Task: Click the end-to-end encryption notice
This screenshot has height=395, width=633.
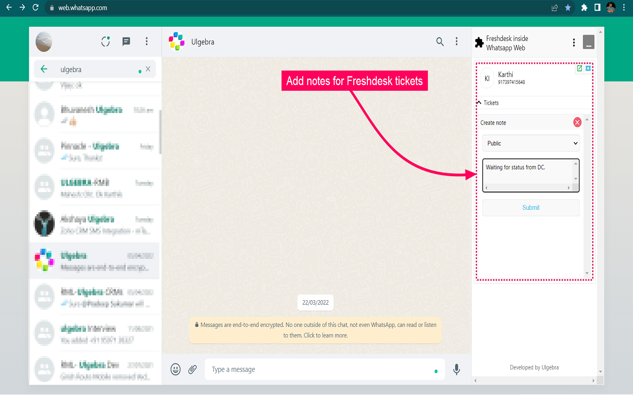Action: (316, 330)
